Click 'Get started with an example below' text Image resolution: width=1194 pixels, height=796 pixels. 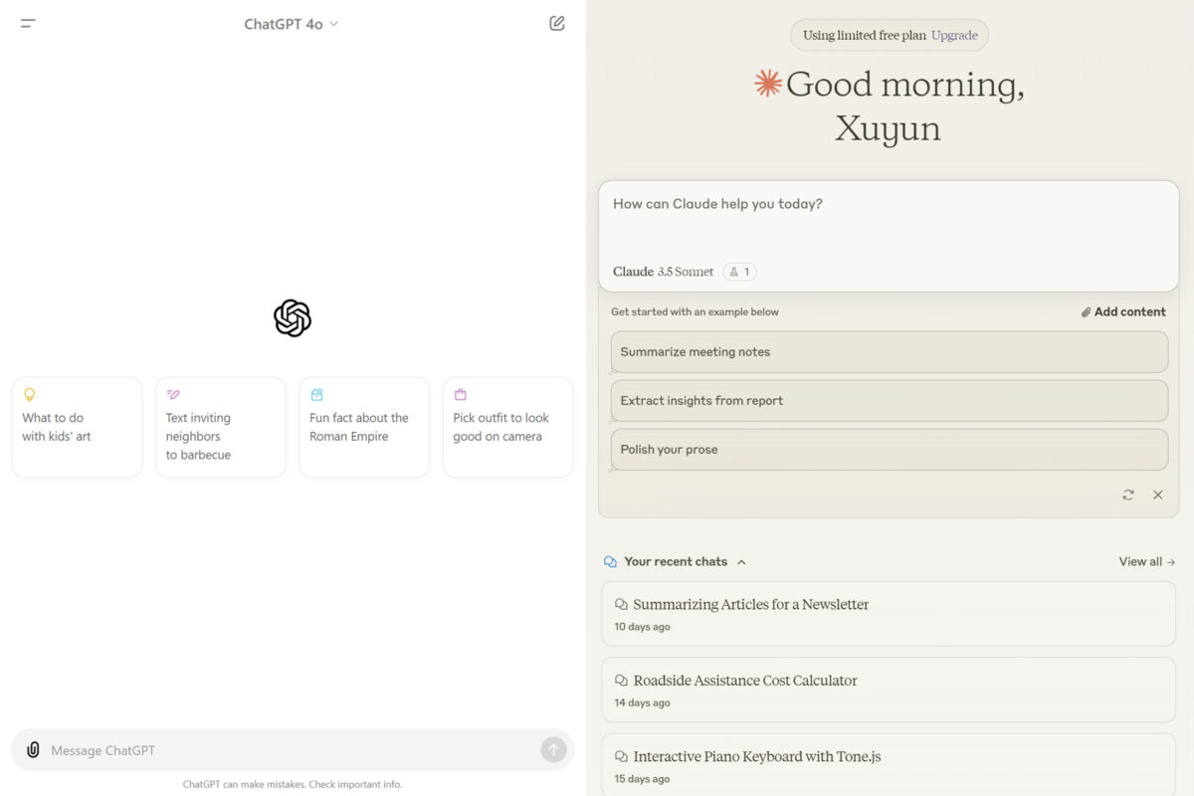pyautogui.click(x=695, y=311)
